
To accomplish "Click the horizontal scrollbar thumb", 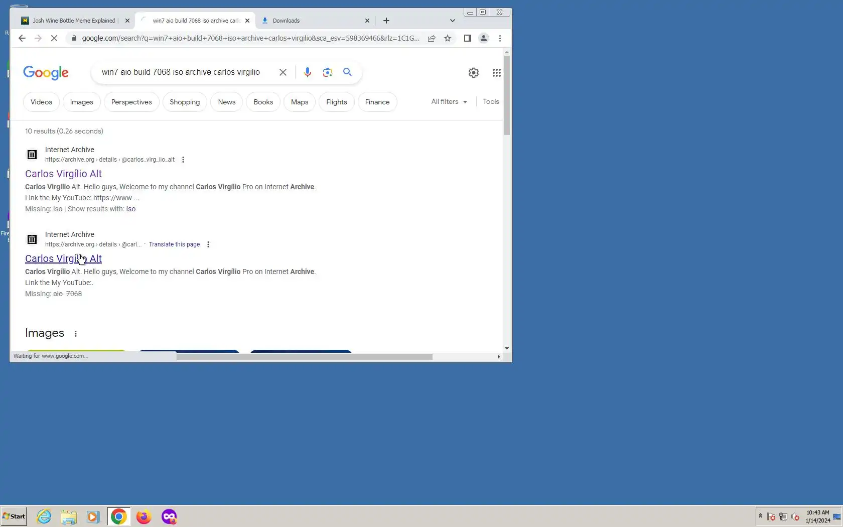I will coord(305,357).
